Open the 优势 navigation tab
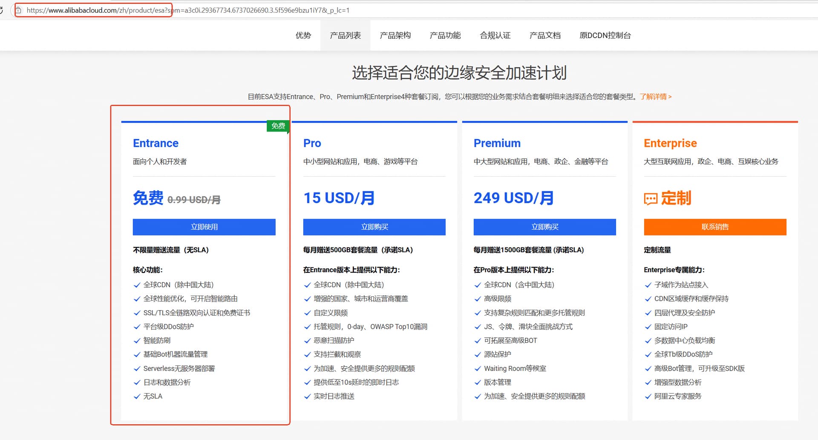 (303, 35)
